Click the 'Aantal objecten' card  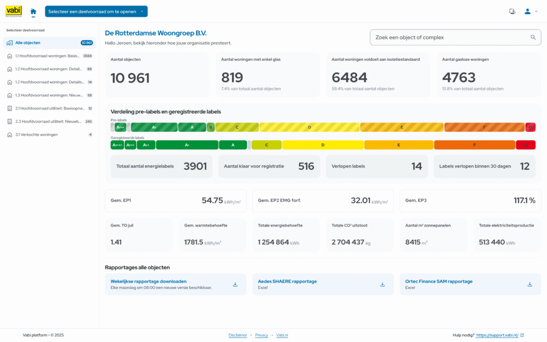tap(158, 74)
